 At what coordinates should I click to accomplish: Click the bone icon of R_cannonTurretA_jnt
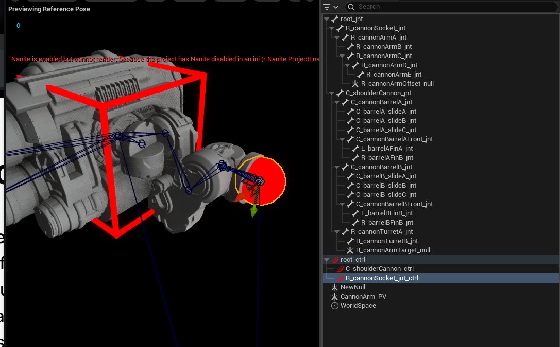tap(345, 232)
